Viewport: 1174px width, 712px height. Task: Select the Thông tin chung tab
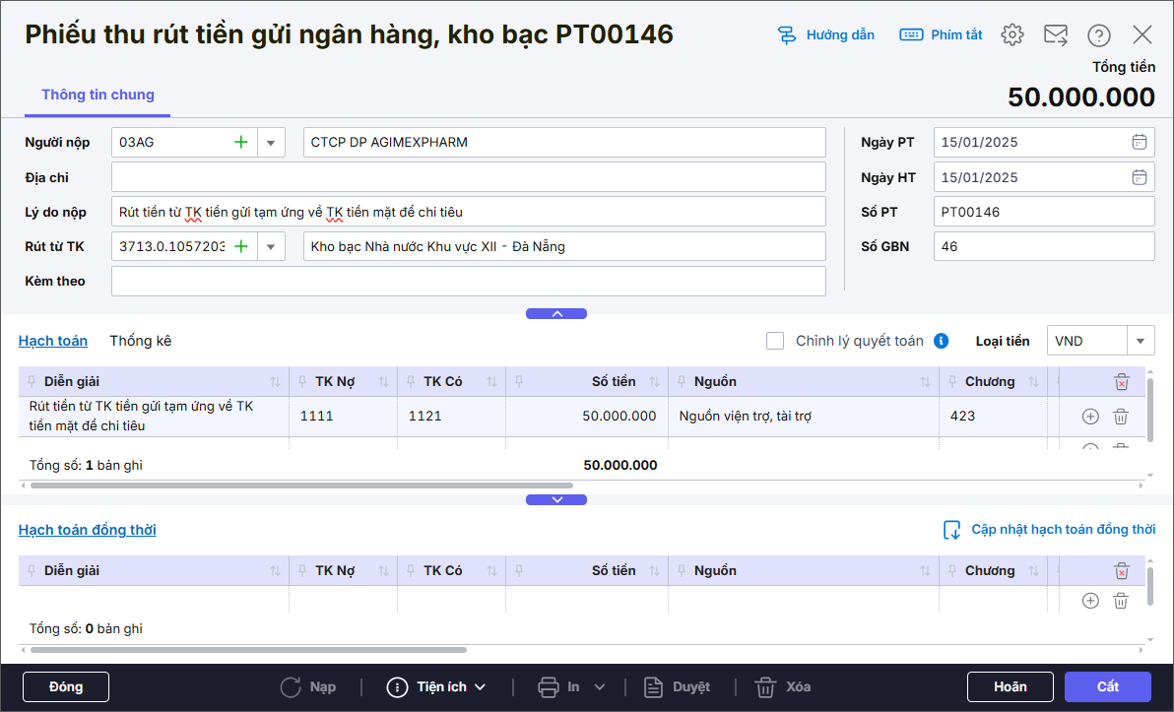pos(98,96)
